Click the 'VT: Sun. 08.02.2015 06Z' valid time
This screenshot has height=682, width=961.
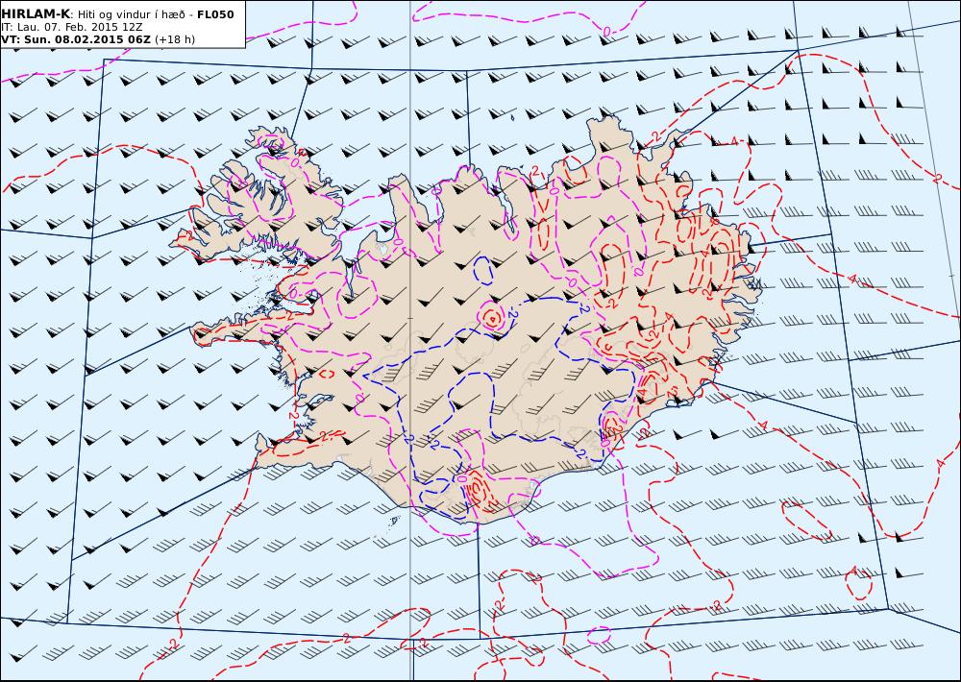click(x=75, y=39)
